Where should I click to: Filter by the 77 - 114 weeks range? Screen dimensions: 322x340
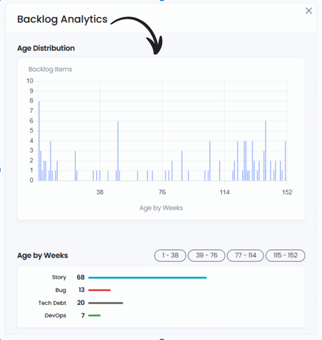(x=245, y=255)
